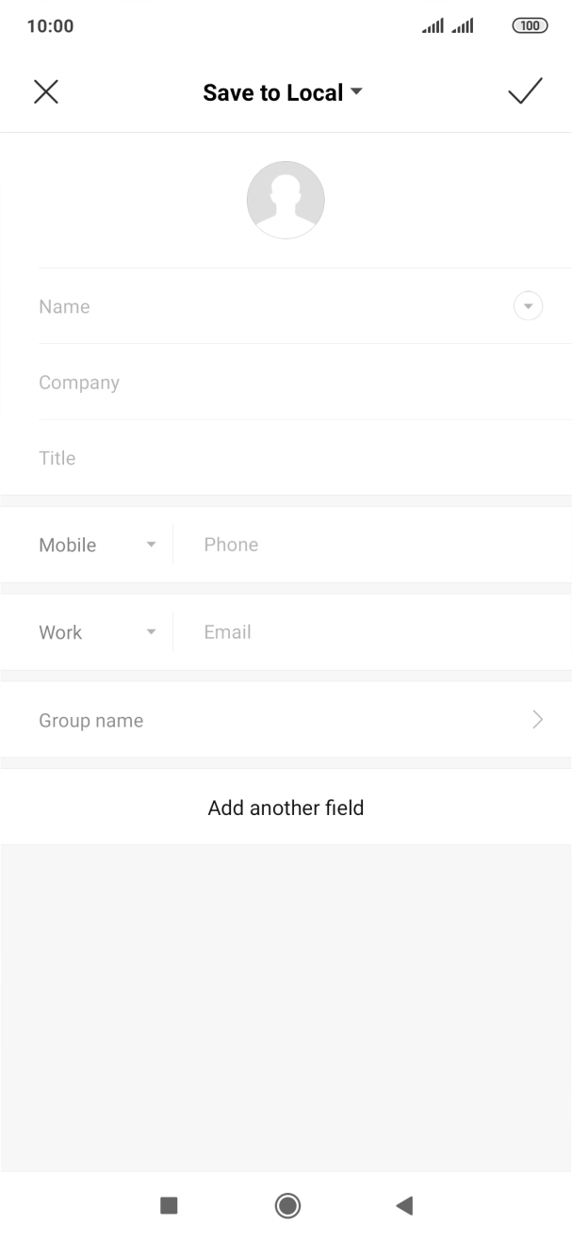Expand the name details dropdown arrow
The width and height of the screenshot is (572, 1240).
(528, 306)
